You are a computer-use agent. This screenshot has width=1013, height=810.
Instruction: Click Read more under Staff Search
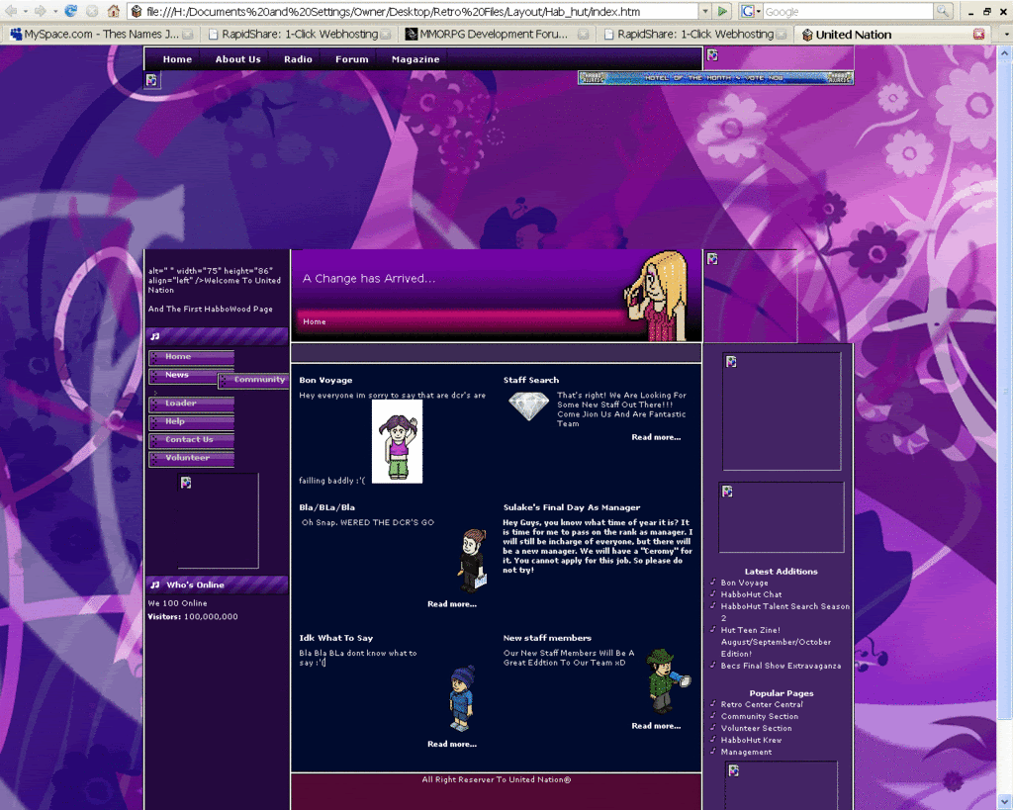pos(656,437)
